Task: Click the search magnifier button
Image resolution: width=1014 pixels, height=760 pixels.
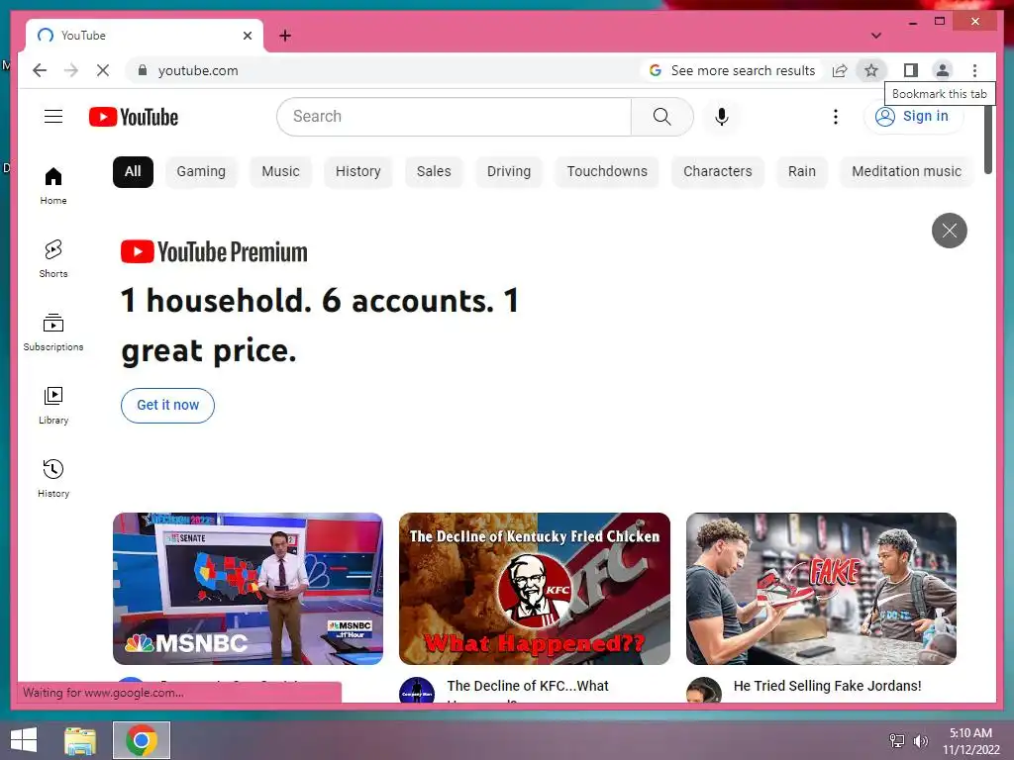Action: point(661,117)
